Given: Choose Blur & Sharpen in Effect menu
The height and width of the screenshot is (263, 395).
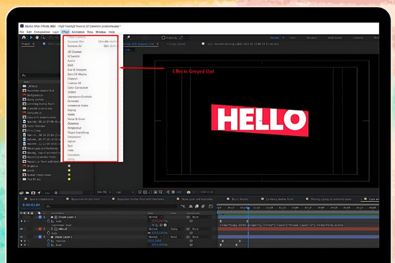Looking at the screenshot, I should 77,70.
